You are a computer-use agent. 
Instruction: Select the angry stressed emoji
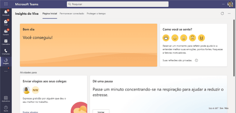201,38
